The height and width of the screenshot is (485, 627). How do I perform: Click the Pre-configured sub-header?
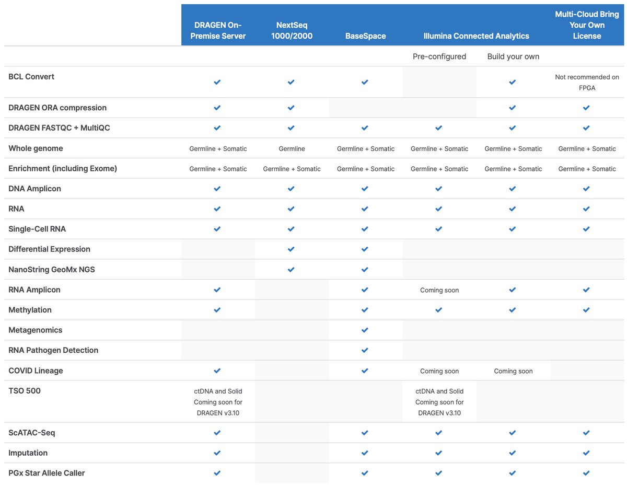pos(439,56)
